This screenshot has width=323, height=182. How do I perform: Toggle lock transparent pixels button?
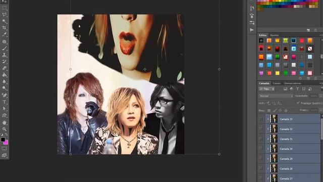pos(269,111)
